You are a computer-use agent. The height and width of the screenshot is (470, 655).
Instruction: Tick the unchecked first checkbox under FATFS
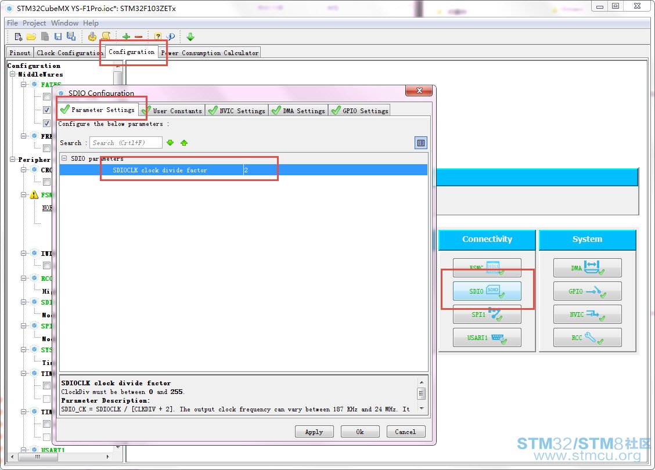coord(47,97)
